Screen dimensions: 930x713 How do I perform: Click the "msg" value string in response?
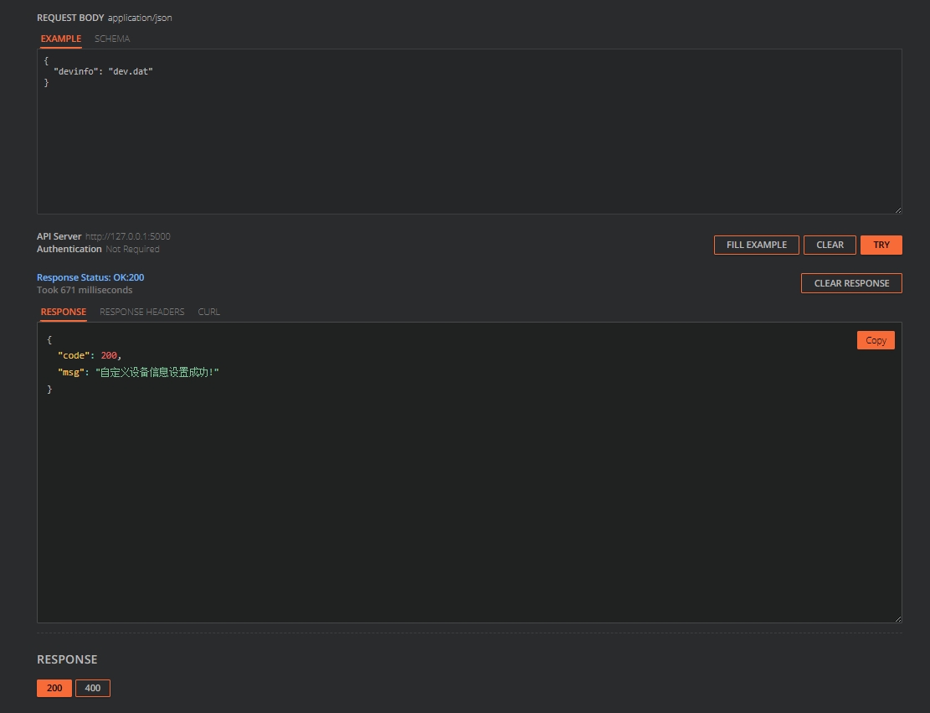pyautogui.click(x=157, y=372)
